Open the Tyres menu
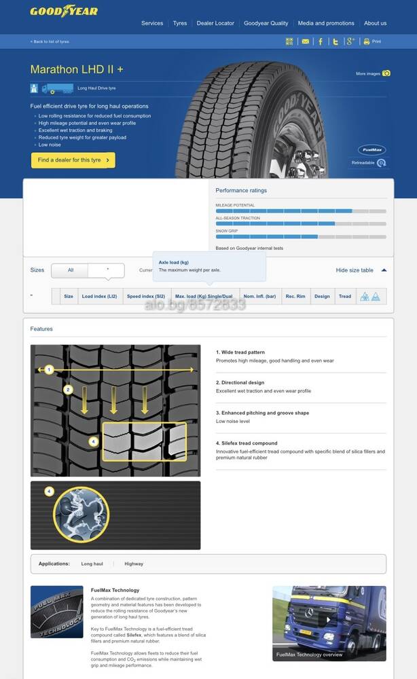This screenshot has height=679, width=417. 180,23
